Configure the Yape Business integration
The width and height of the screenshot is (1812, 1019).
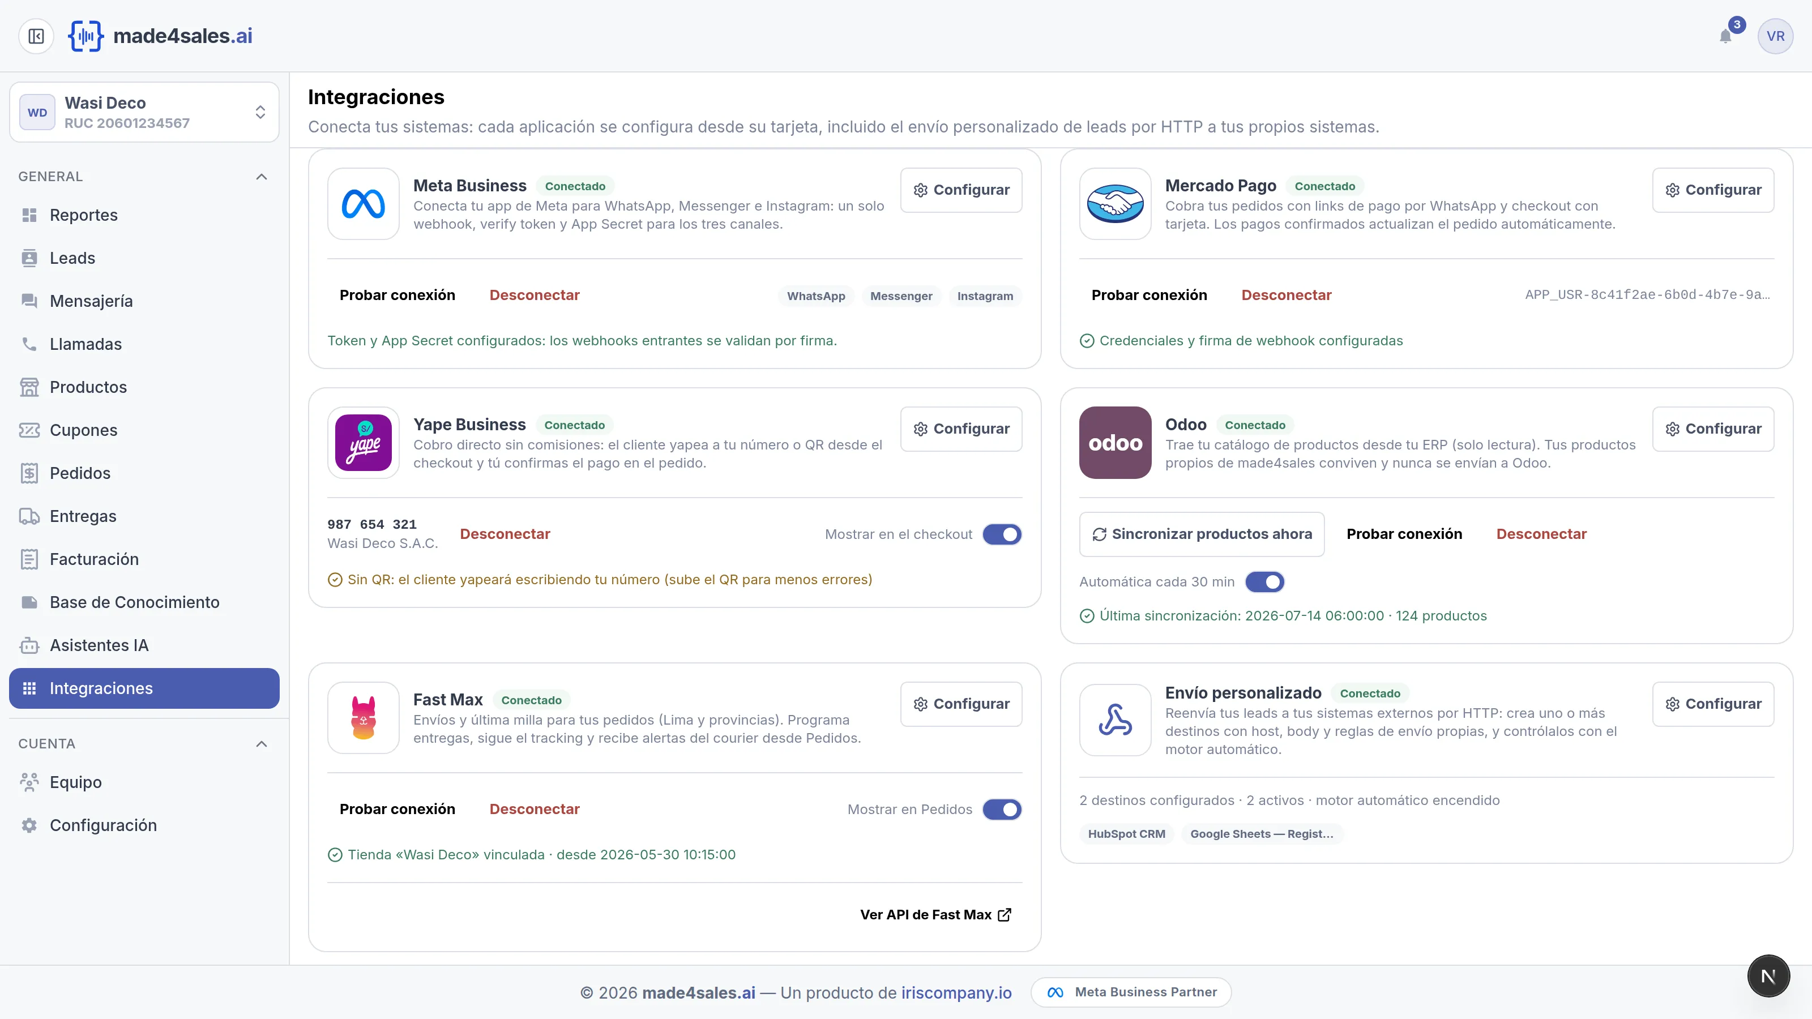tap(961, 429)
